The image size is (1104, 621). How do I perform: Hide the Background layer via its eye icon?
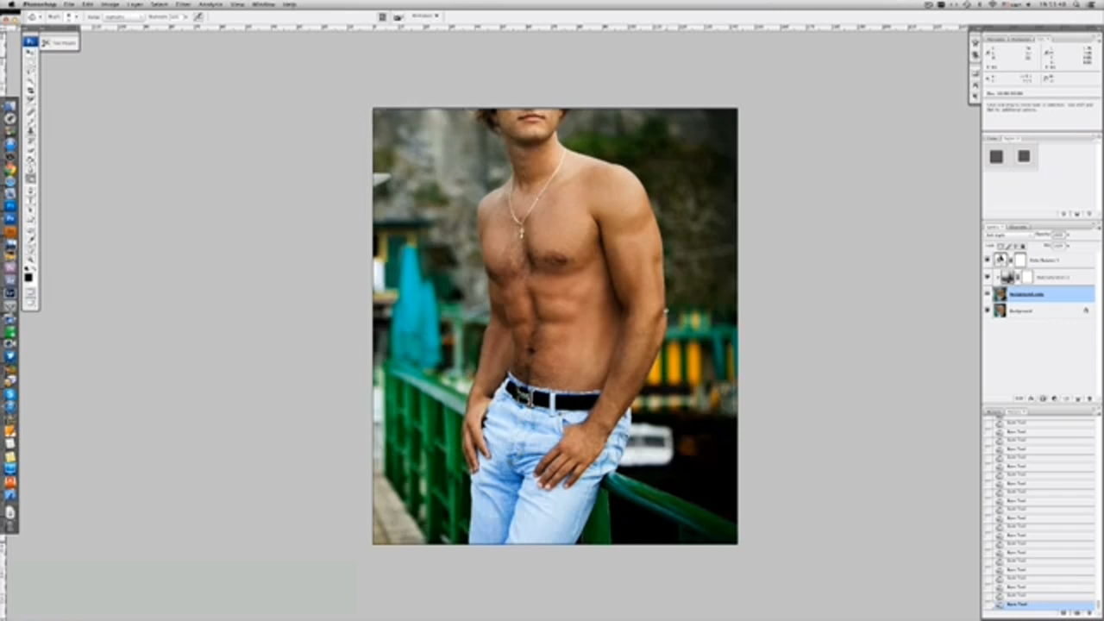coord(988,310)
